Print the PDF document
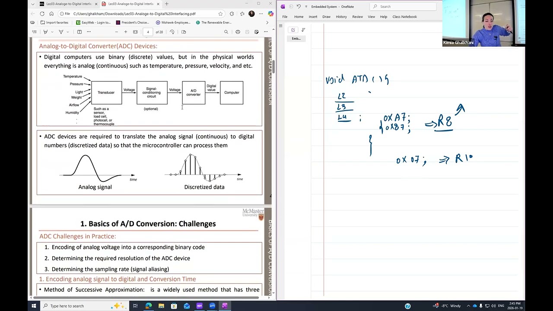The width and height of the screenshot is (553, 311). 238,32
